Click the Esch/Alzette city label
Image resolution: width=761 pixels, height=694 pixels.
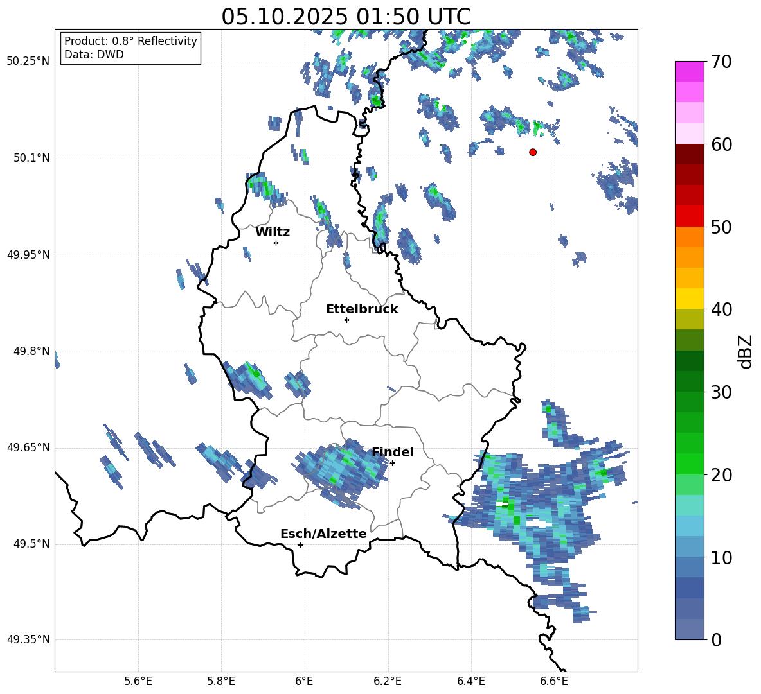tap(323, 534)
